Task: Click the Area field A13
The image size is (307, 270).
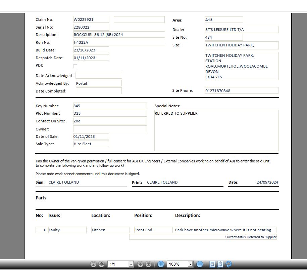Action: [x=224, y=20]
